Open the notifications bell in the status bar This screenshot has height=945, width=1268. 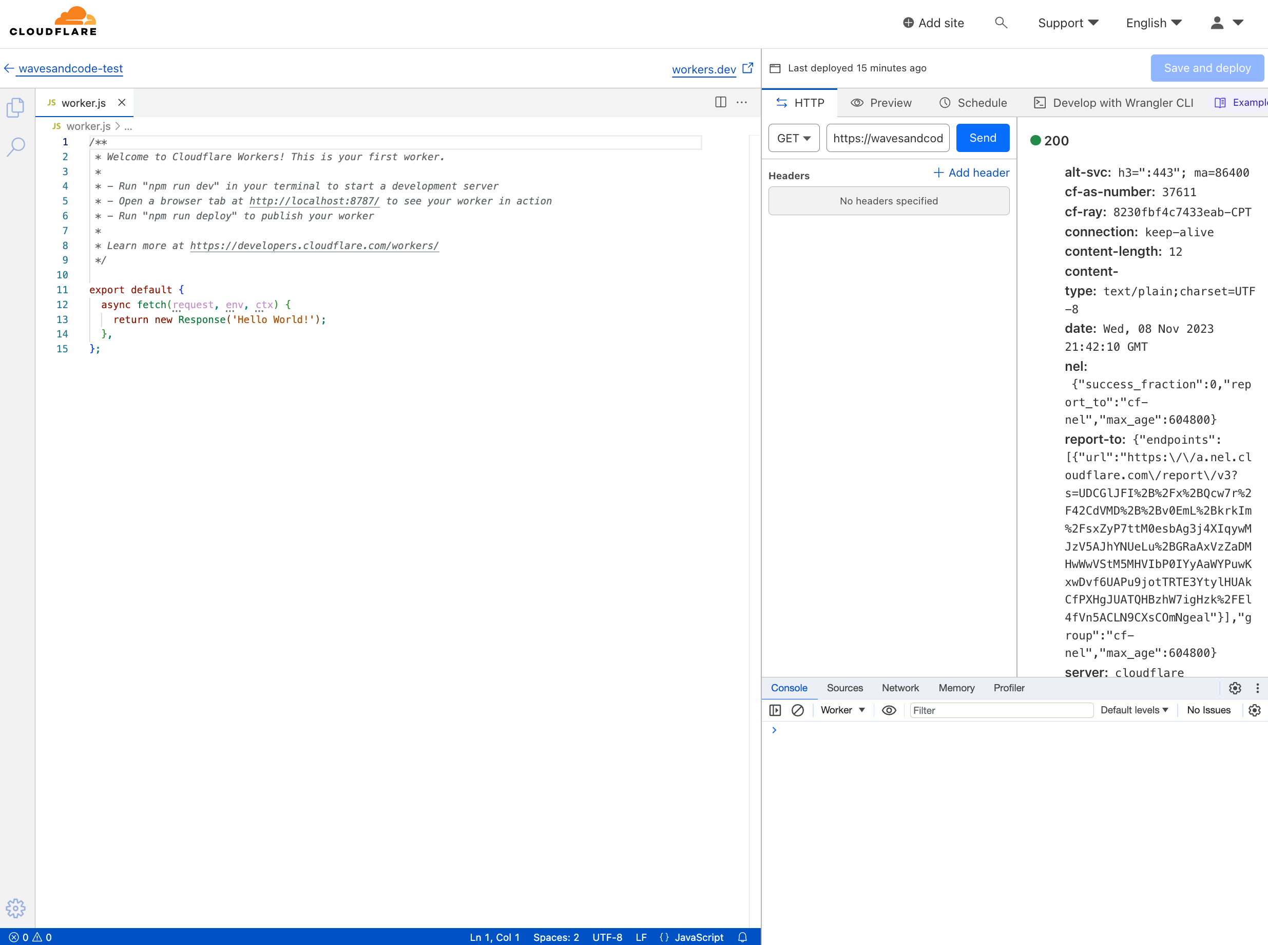click(742, 937)
